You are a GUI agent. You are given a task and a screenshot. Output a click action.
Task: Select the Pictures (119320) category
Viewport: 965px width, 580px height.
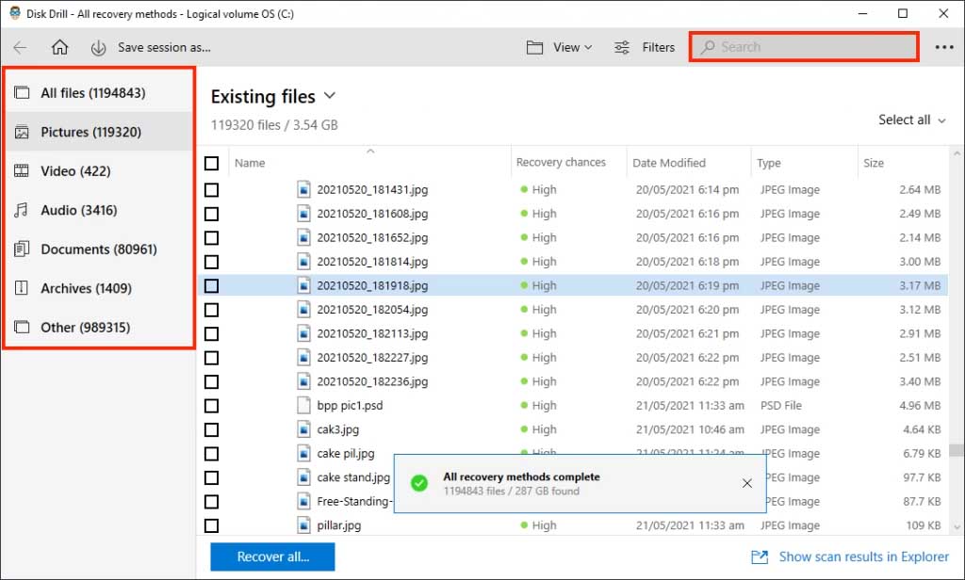pyautogui.click(x=99, y=132)
